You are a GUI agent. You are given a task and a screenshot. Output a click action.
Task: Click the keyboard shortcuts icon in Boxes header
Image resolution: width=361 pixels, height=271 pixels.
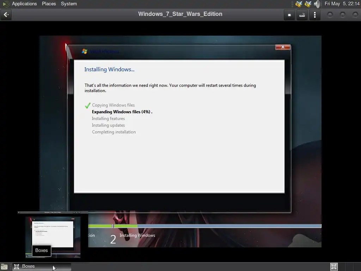point(302,15)
